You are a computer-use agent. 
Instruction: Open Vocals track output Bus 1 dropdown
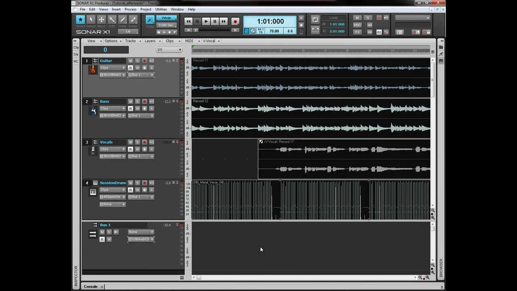[141, 156]
